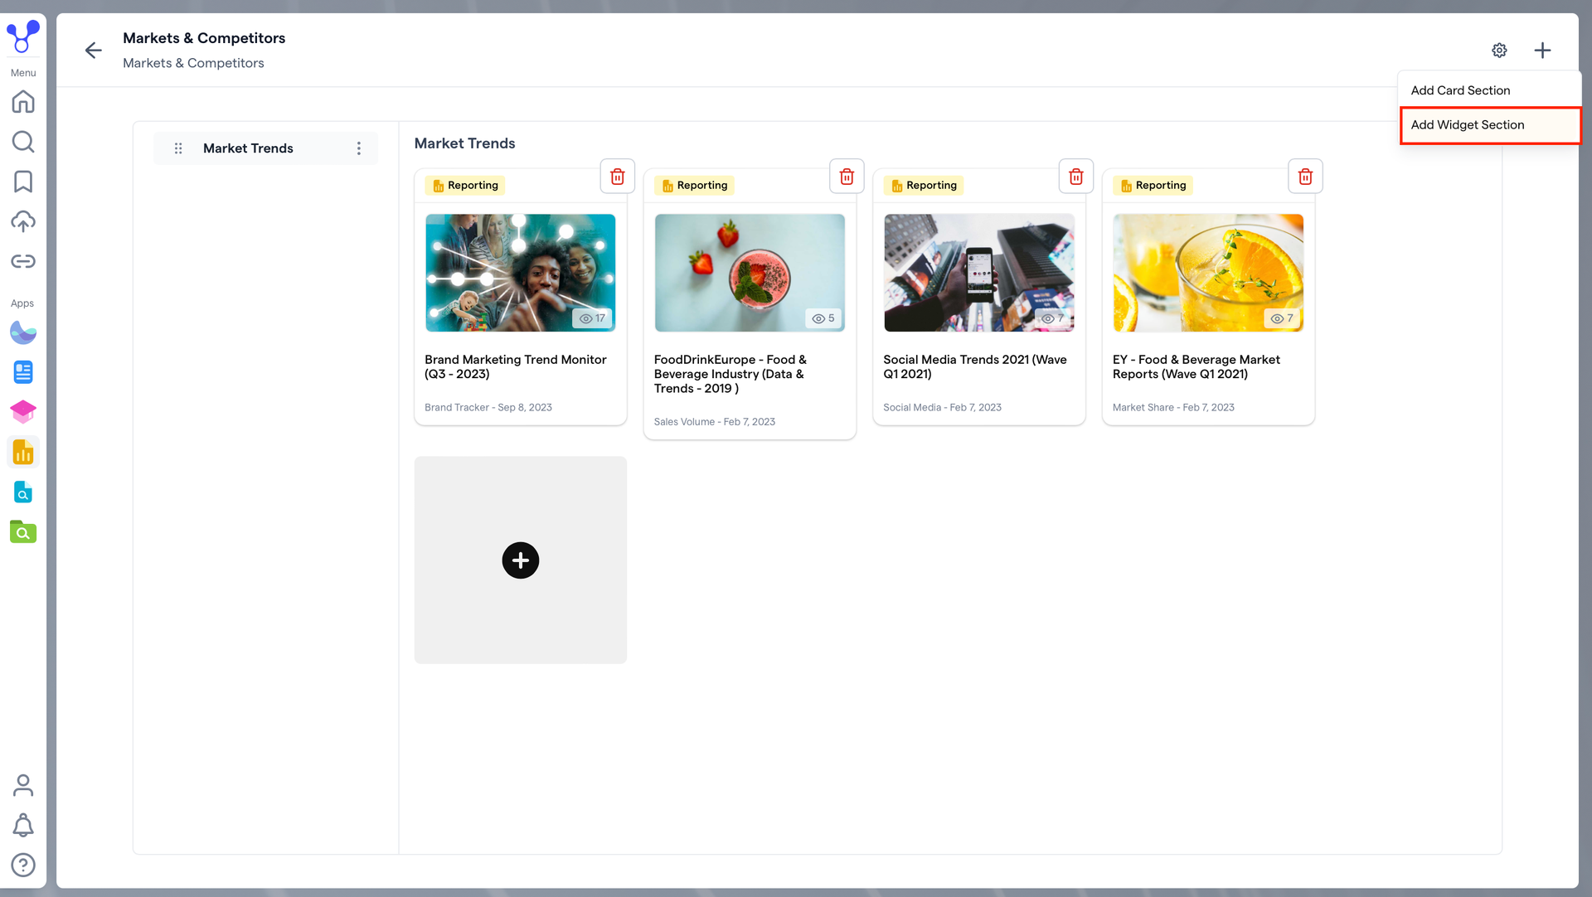Screen dimensions: 1592x897
Task: Open EY orange drink thumbnail
Action: [x=1208, y=273]
